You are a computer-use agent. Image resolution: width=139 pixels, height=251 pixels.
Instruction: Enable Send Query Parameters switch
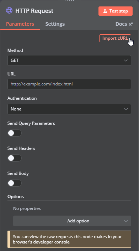(x=15, y=133)
